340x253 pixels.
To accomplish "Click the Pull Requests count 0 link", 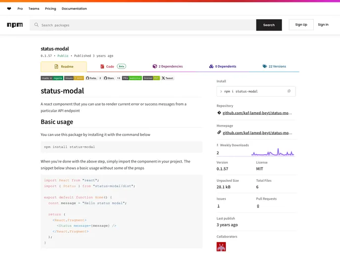I will 258,206.
